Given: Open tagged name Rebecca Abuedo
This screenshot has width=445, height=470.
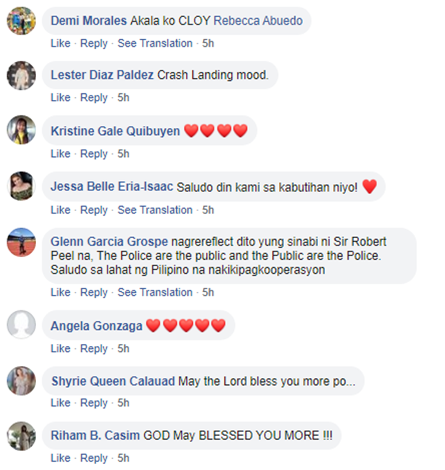Looking at the screenshot, I should (258, 21).
